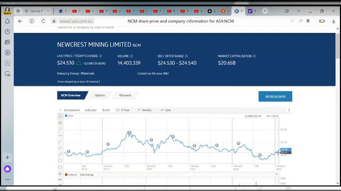Screen dimensions: 341x191
Task: Switch to the Options tab
Action: click(x=100, y=95)
